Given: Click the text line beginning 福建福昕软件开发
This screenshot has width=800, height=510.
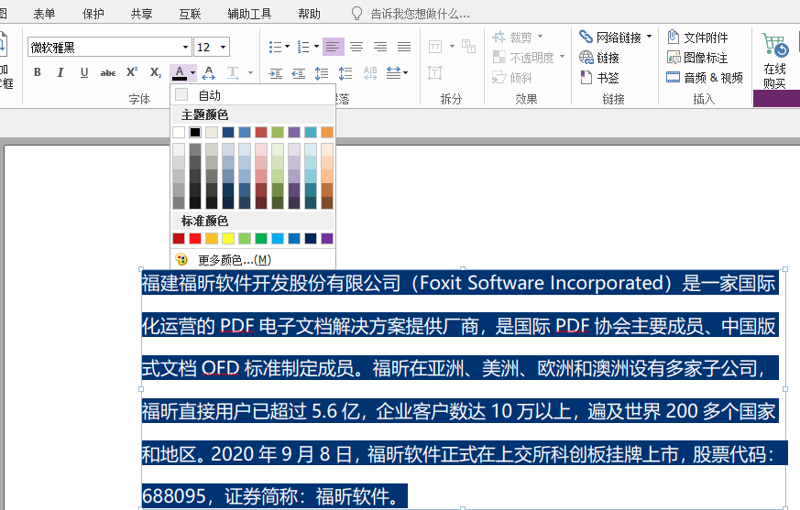Looking at the screenshot, I should pos(459,283).
